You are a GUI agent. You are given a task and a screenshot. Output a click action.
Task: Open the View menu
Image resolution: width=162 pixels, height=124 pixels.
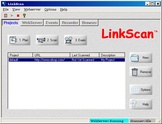click(x=16, y=9)
